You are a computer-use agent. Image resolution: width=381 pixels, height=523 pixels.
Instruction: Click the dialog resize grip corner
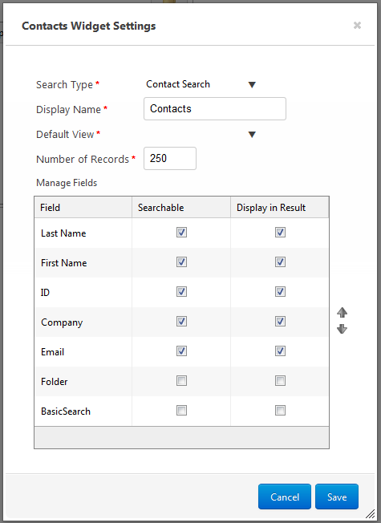[x=370, y=514]
